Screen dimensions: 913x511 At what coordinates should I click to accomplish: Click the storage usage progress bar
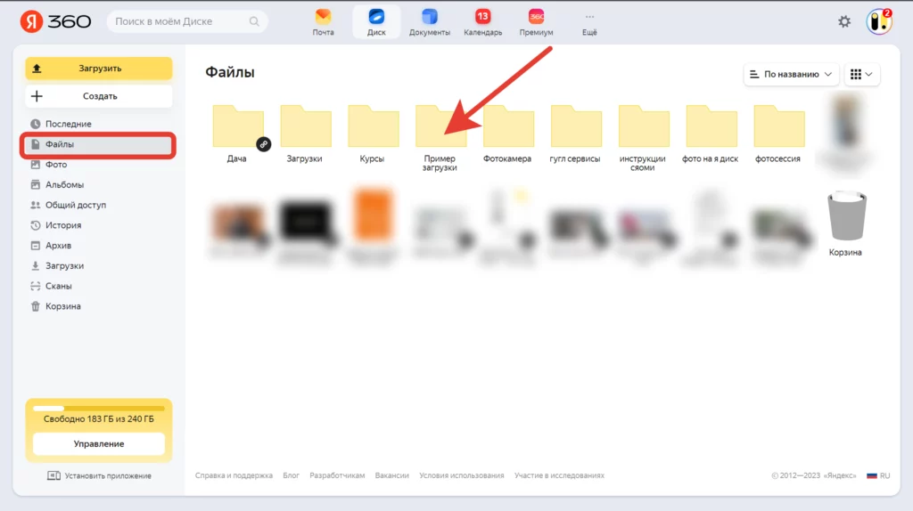(98, 408)
